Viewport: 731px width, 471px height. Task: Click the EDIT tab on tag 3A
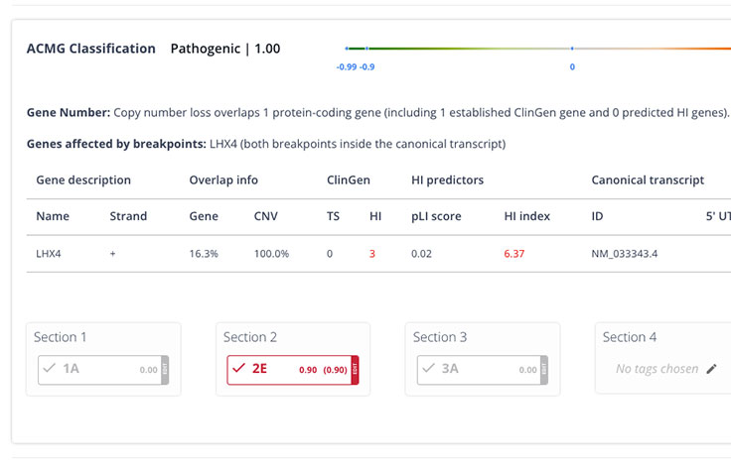[x=544, y=369]
